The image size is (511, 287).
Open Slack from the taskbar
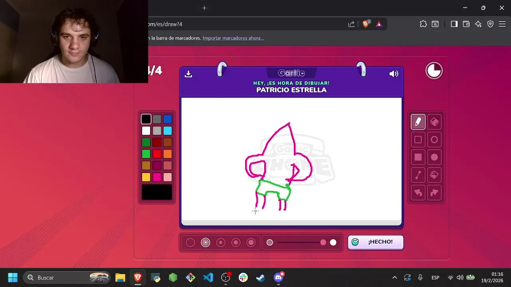tap(243, 277)
